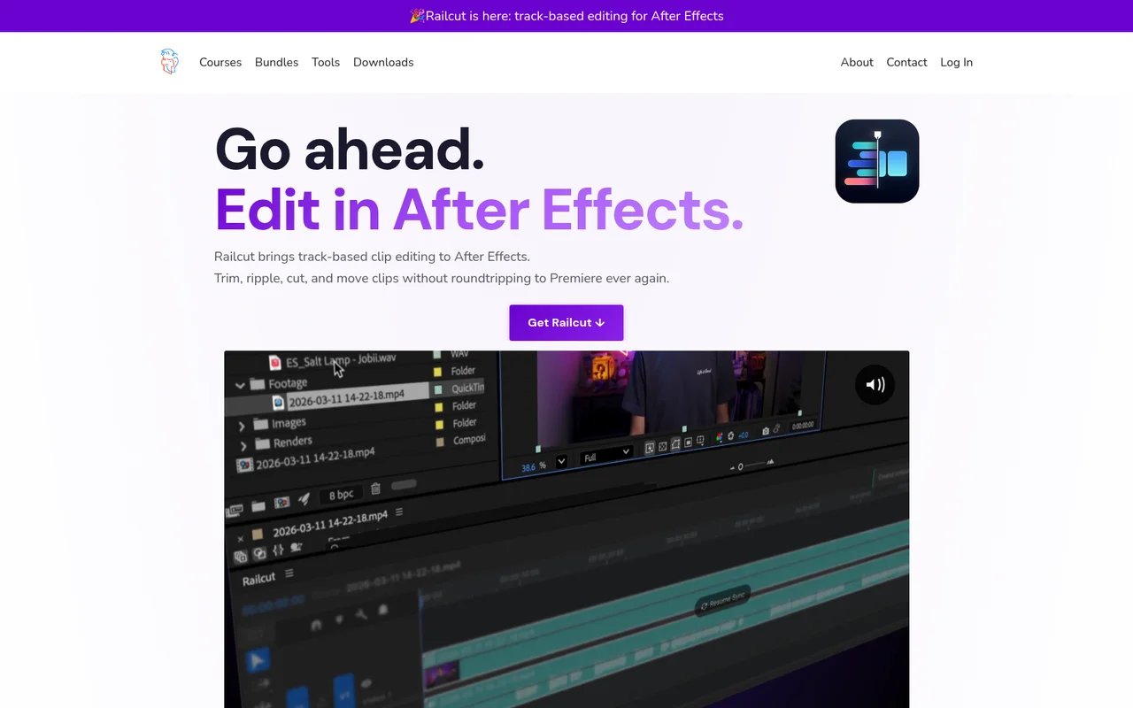Open the Contact page
This screenshot has width=1133, height=708.
pos(906,62)
